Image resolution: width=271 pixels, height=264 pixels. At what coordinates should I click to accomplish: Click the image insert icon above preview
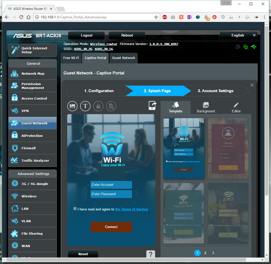[72, 106]
